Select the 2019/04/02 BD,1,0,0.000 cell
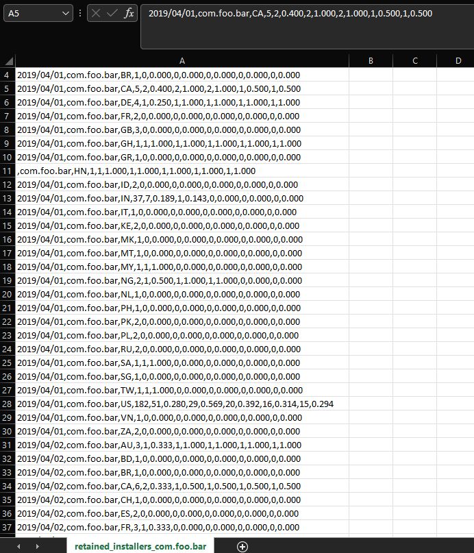Screen dimensions: 474x553 182,459
